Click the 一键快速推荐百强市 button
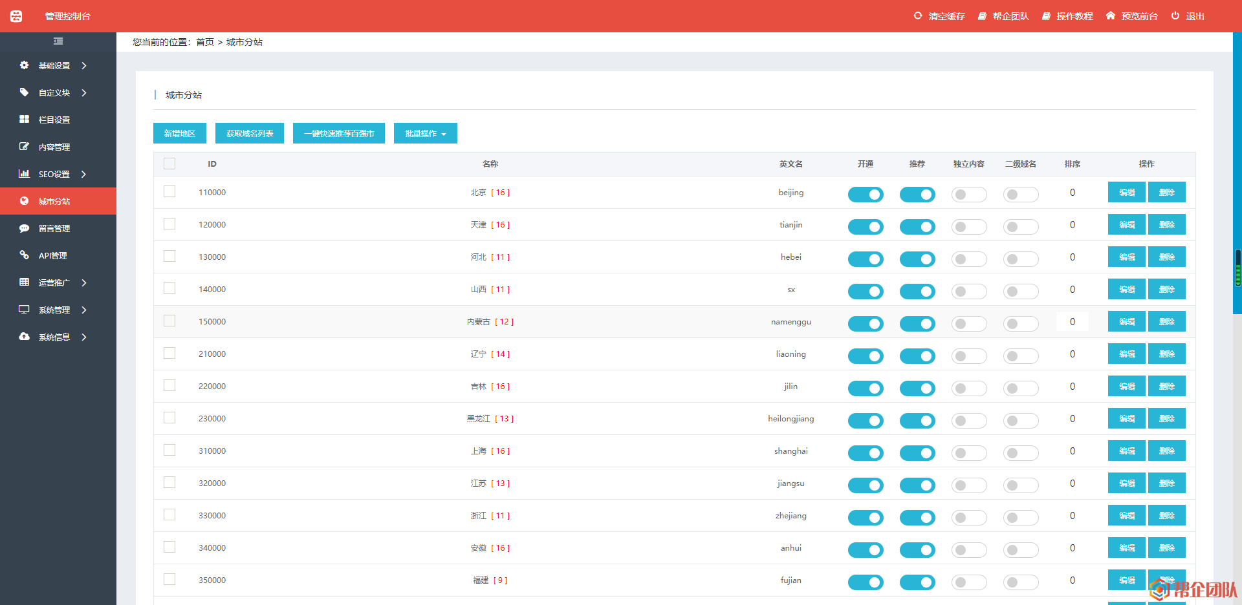This screenshot has width=1242, height=605. pyautogui.click(x=339, y=133)
